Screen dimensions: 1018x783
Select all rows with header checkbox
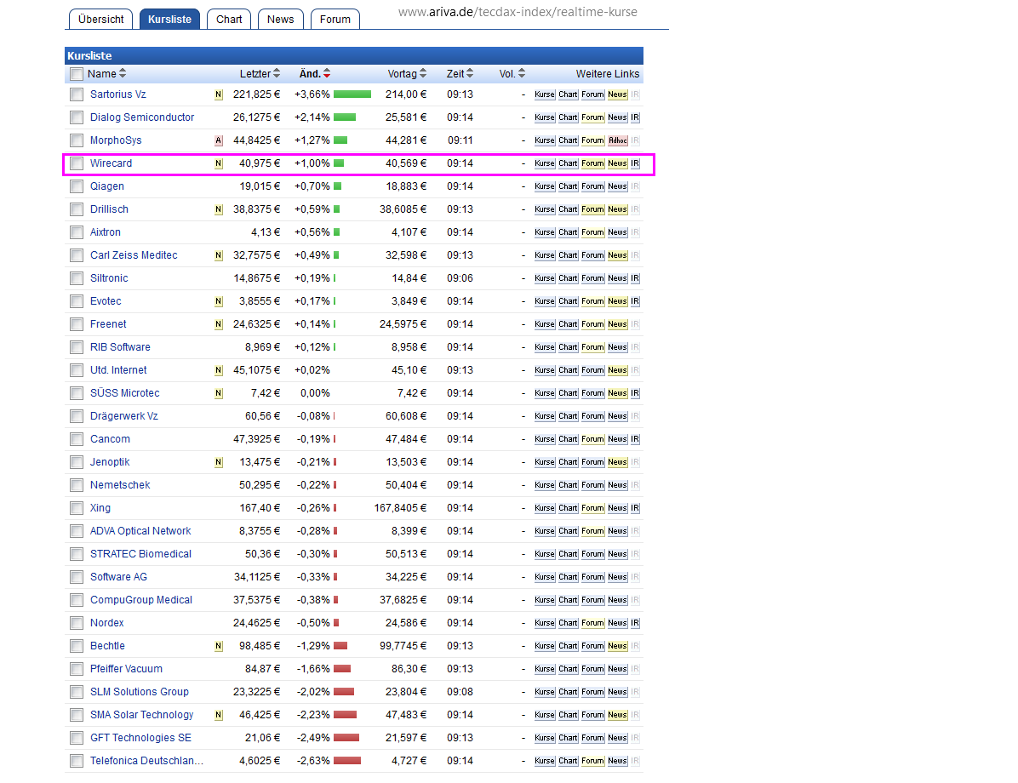[x=77, y=74]
